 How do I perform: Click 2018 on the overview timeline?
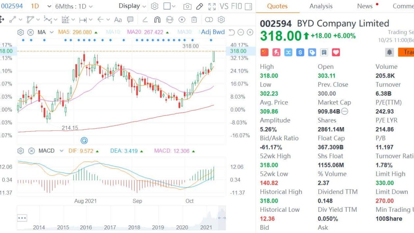(x=134, y=227)
